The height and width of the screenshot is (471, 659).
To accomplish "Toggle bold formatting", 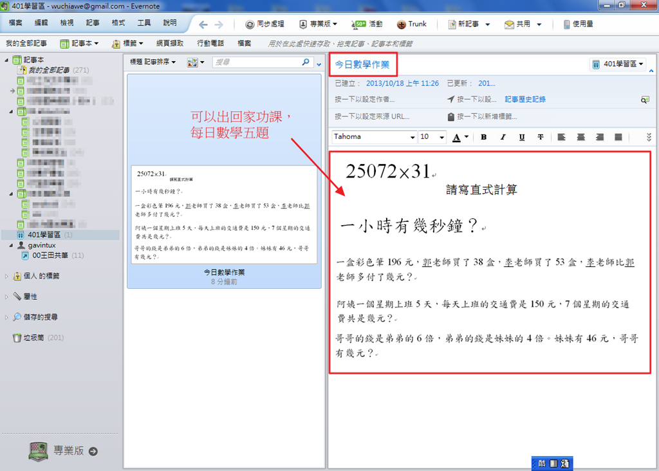I will tap(483, 137).
